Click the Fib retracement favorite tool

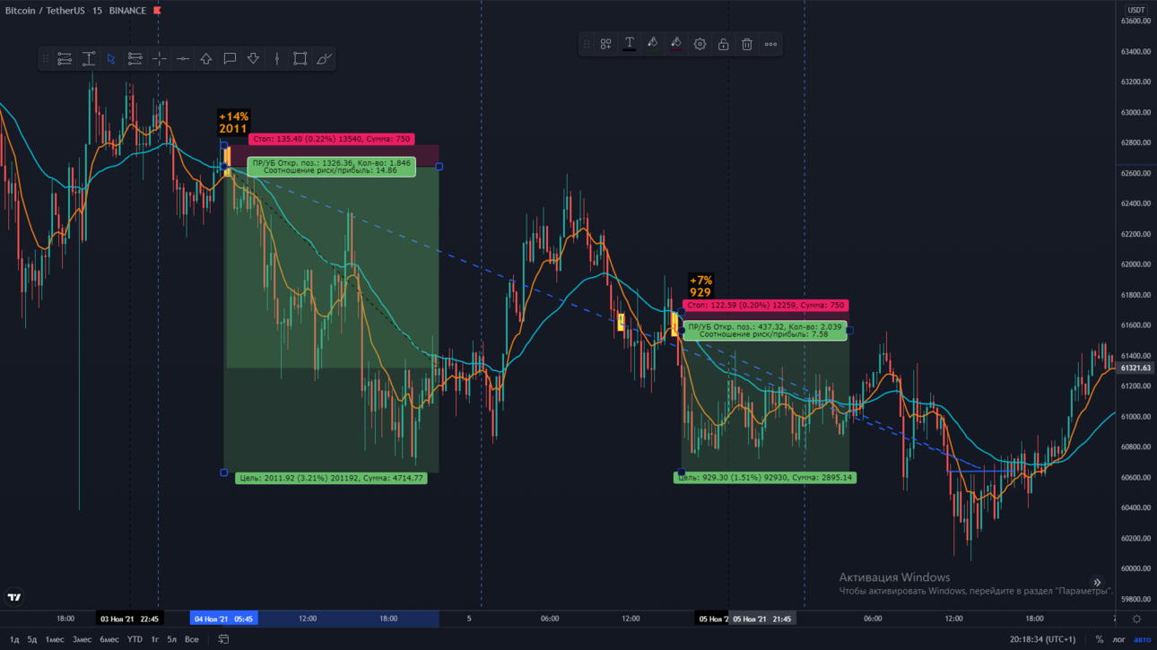tap(65, 59)
